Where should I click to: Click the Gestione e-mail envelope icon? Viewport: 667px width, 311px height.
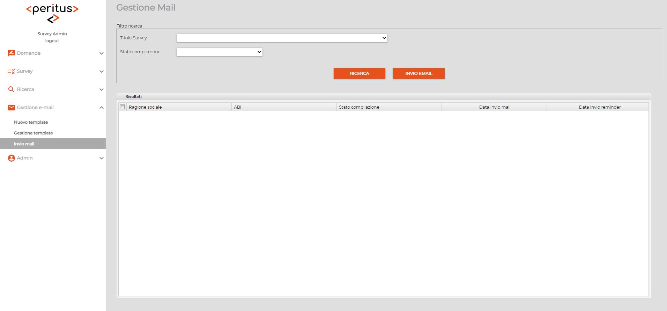(11, 107)
